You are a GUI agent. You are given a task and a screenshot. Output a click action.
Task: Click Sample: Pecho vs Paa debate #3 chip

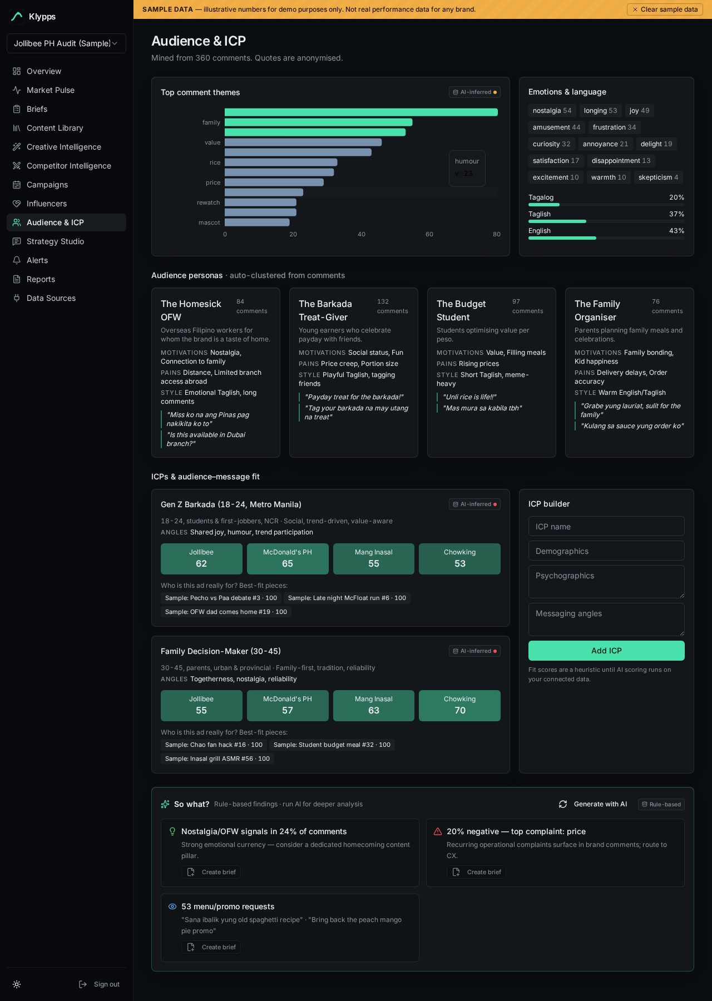pos(221,598)
